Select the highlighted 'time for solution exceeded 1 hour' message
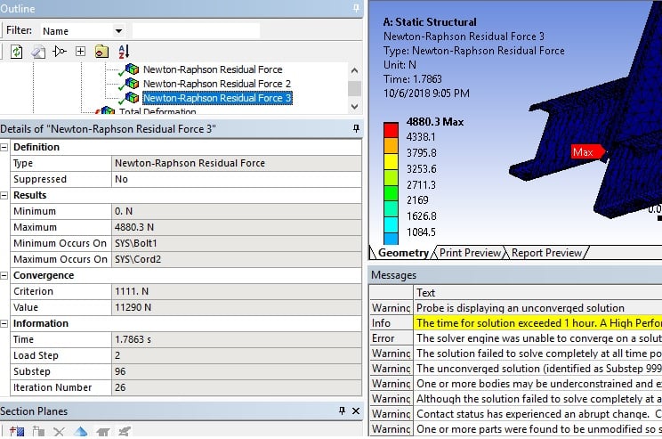 pyautogui.click(x=537, y=323)
